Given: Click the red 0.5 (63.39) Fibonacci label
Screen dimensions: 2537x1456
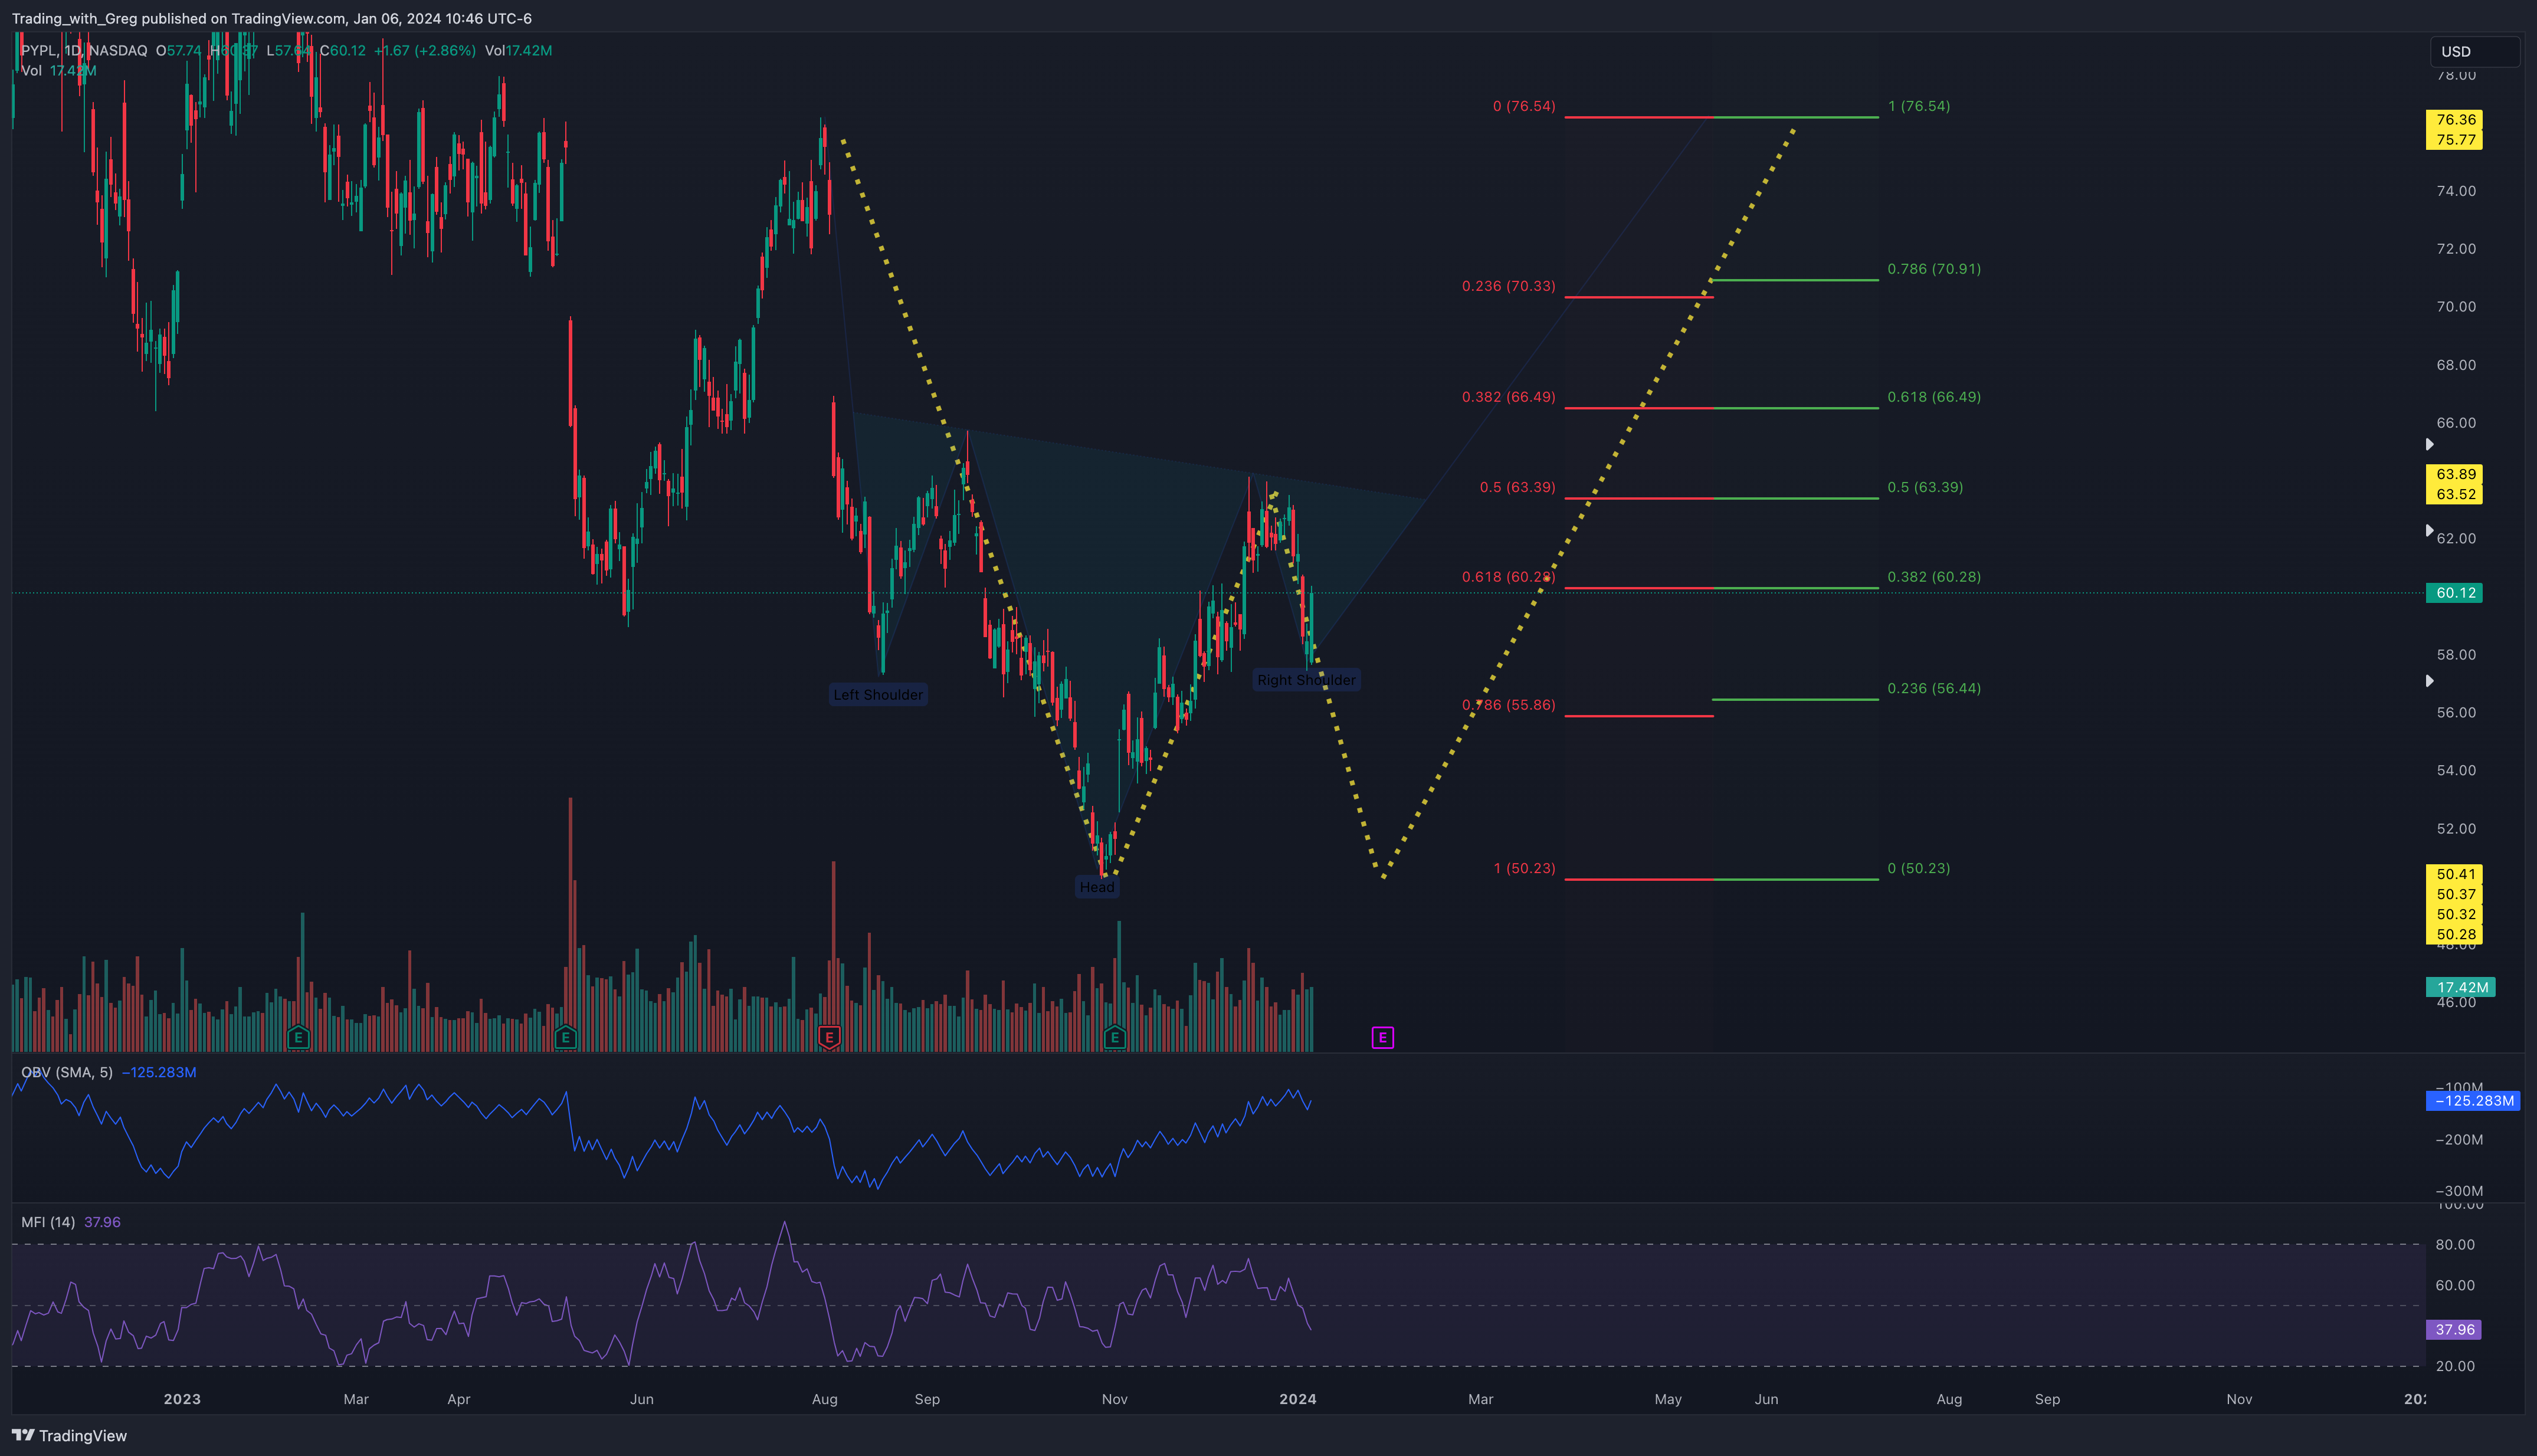Looking at the screenshot, I should (1517, 487).
